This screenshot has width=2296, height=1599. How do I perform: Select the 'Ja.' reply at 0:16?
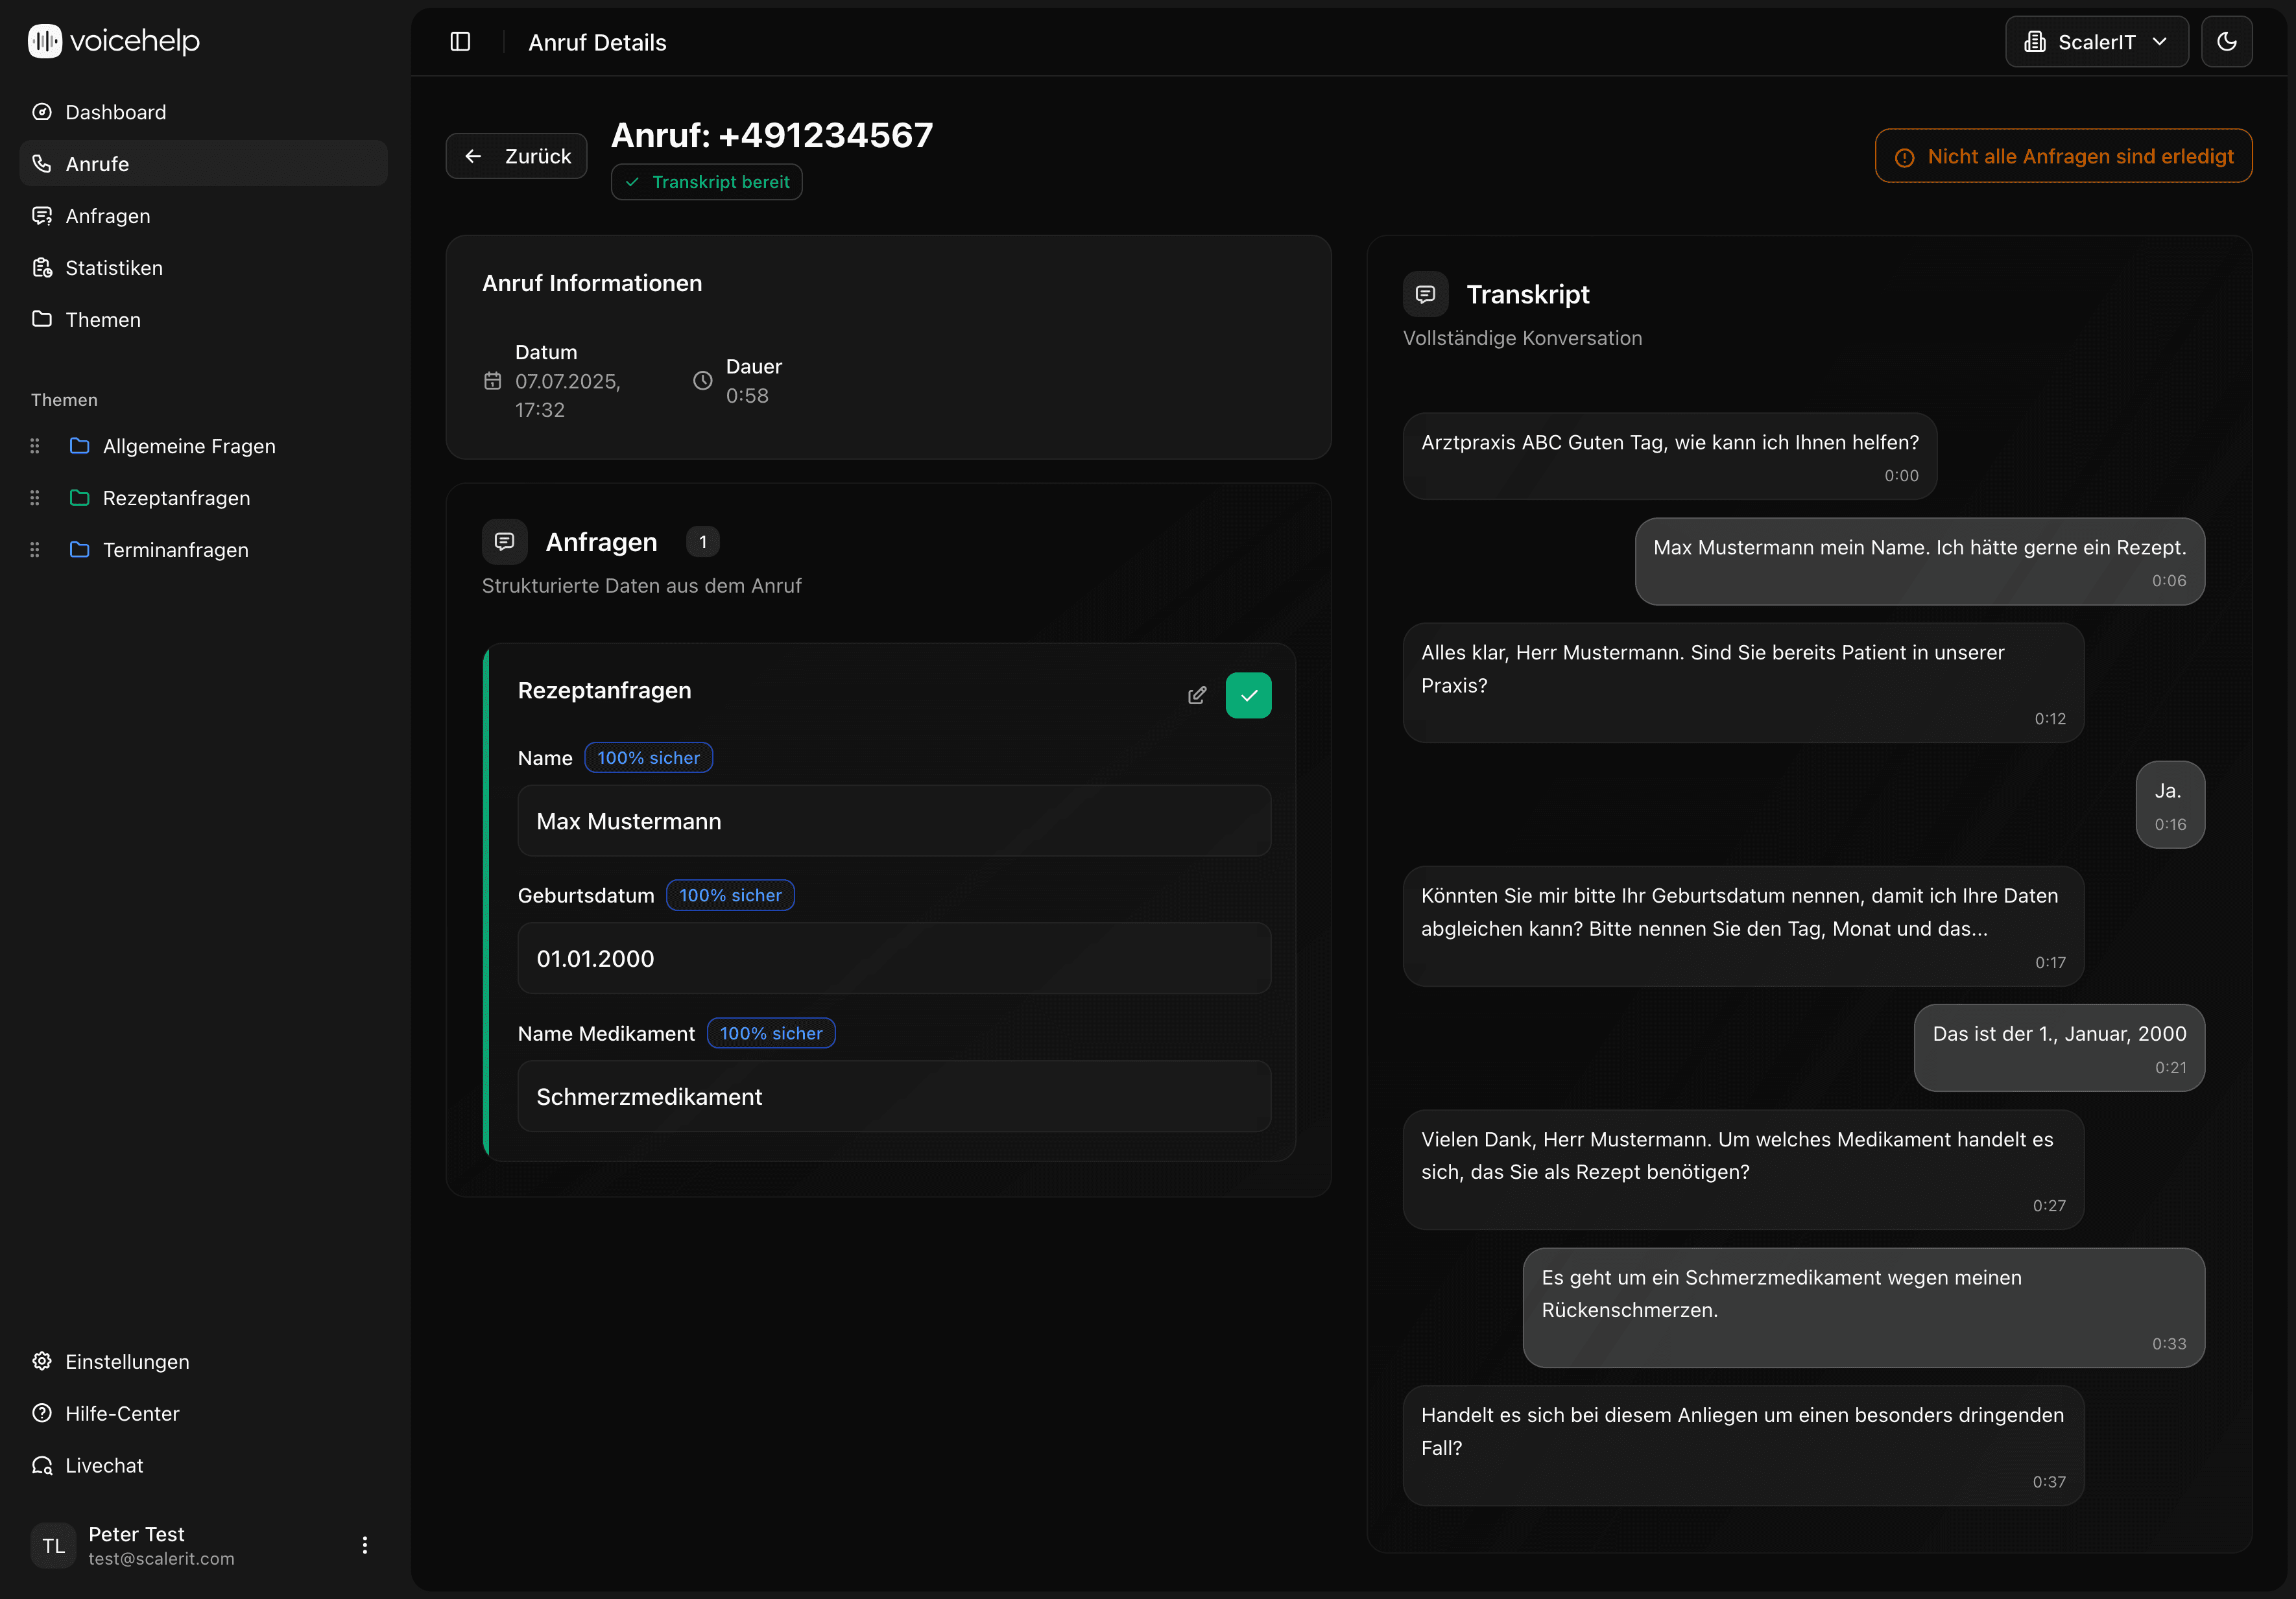click(x=2170, y=805)
